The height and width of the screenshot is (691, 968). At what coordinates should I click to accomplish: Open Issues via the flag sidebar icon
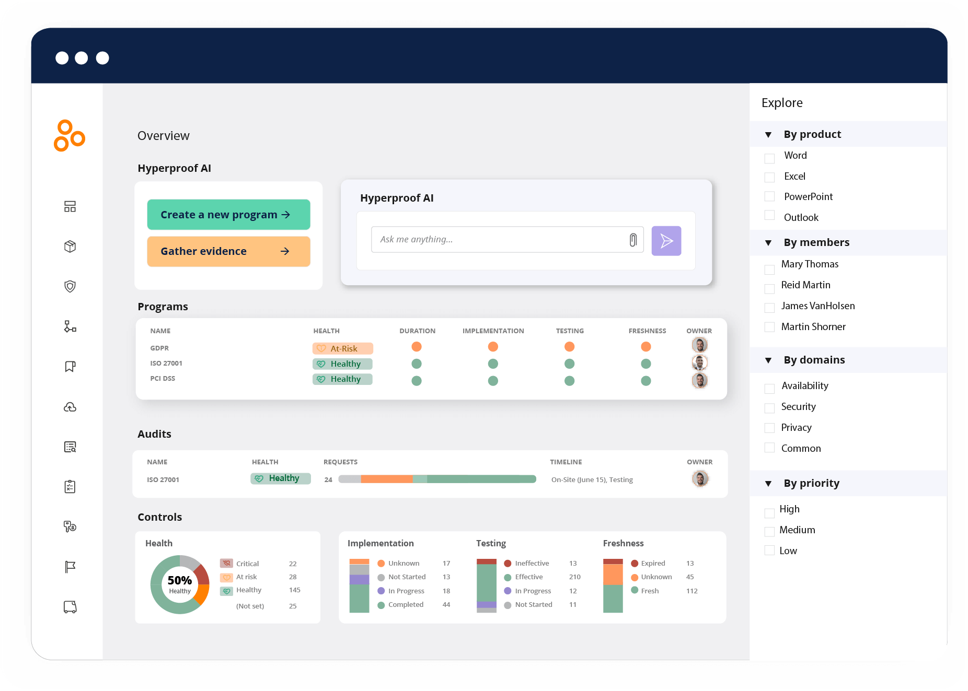pos(70,567)
